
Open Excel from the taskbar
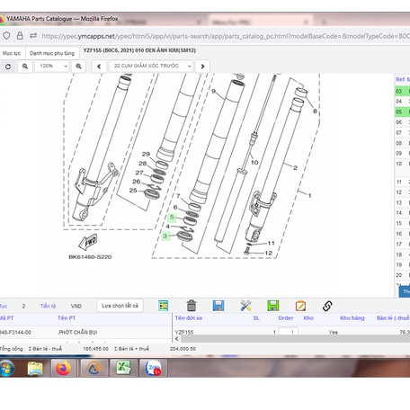coord(123,368)
